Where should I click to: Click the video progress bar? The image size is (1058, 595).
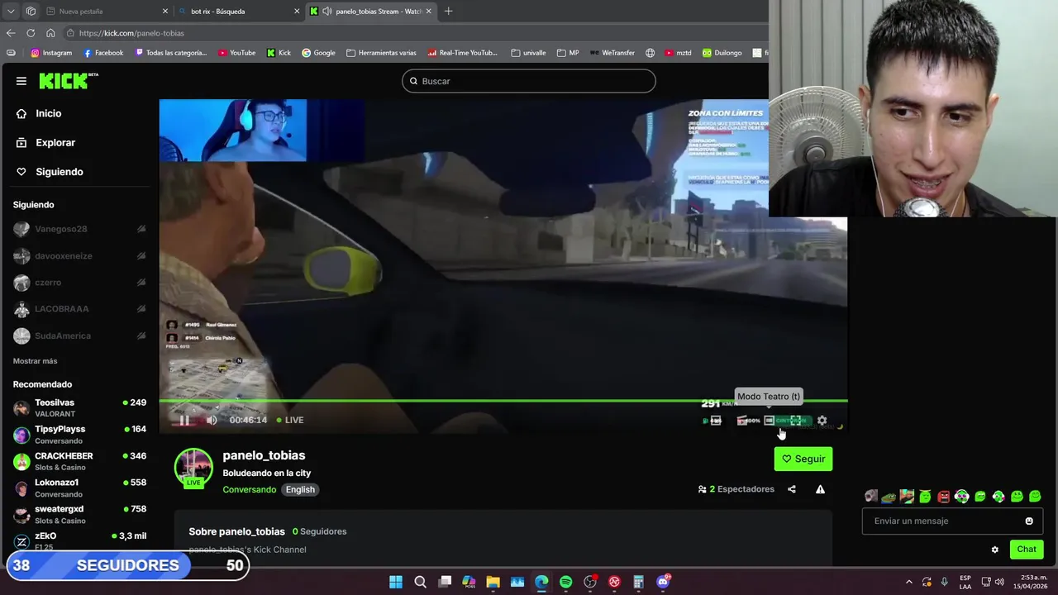tap(503, 402)
